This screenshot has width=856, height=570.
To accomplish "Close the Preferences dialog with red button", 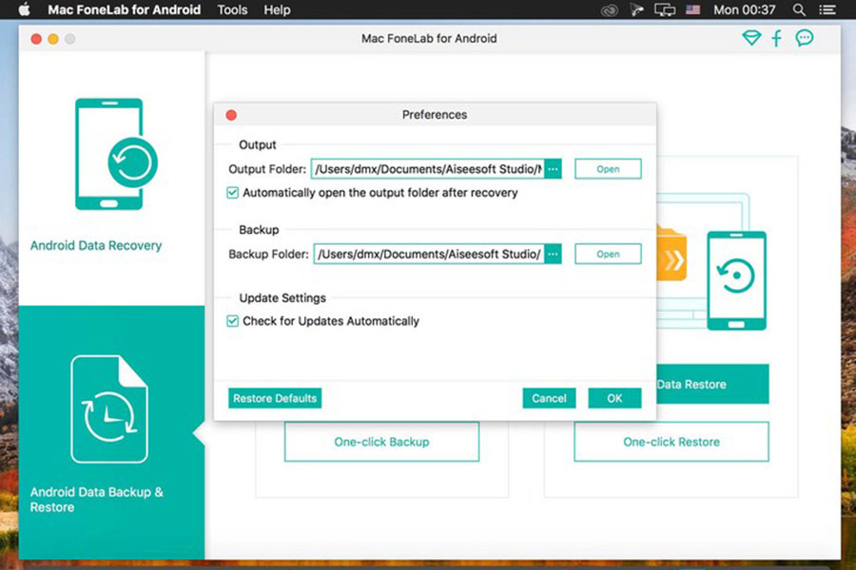I will point(231,115).
